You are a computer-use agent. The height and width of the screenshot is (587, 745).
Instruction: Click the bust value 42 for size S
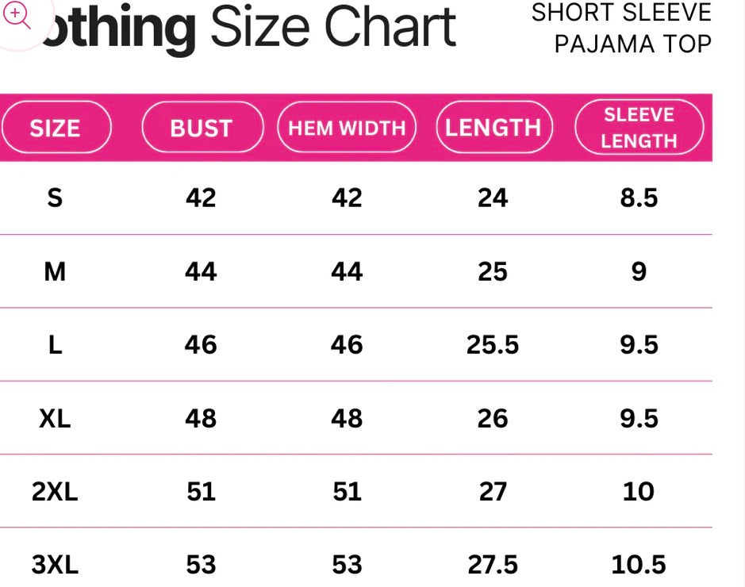pos(201,198)
